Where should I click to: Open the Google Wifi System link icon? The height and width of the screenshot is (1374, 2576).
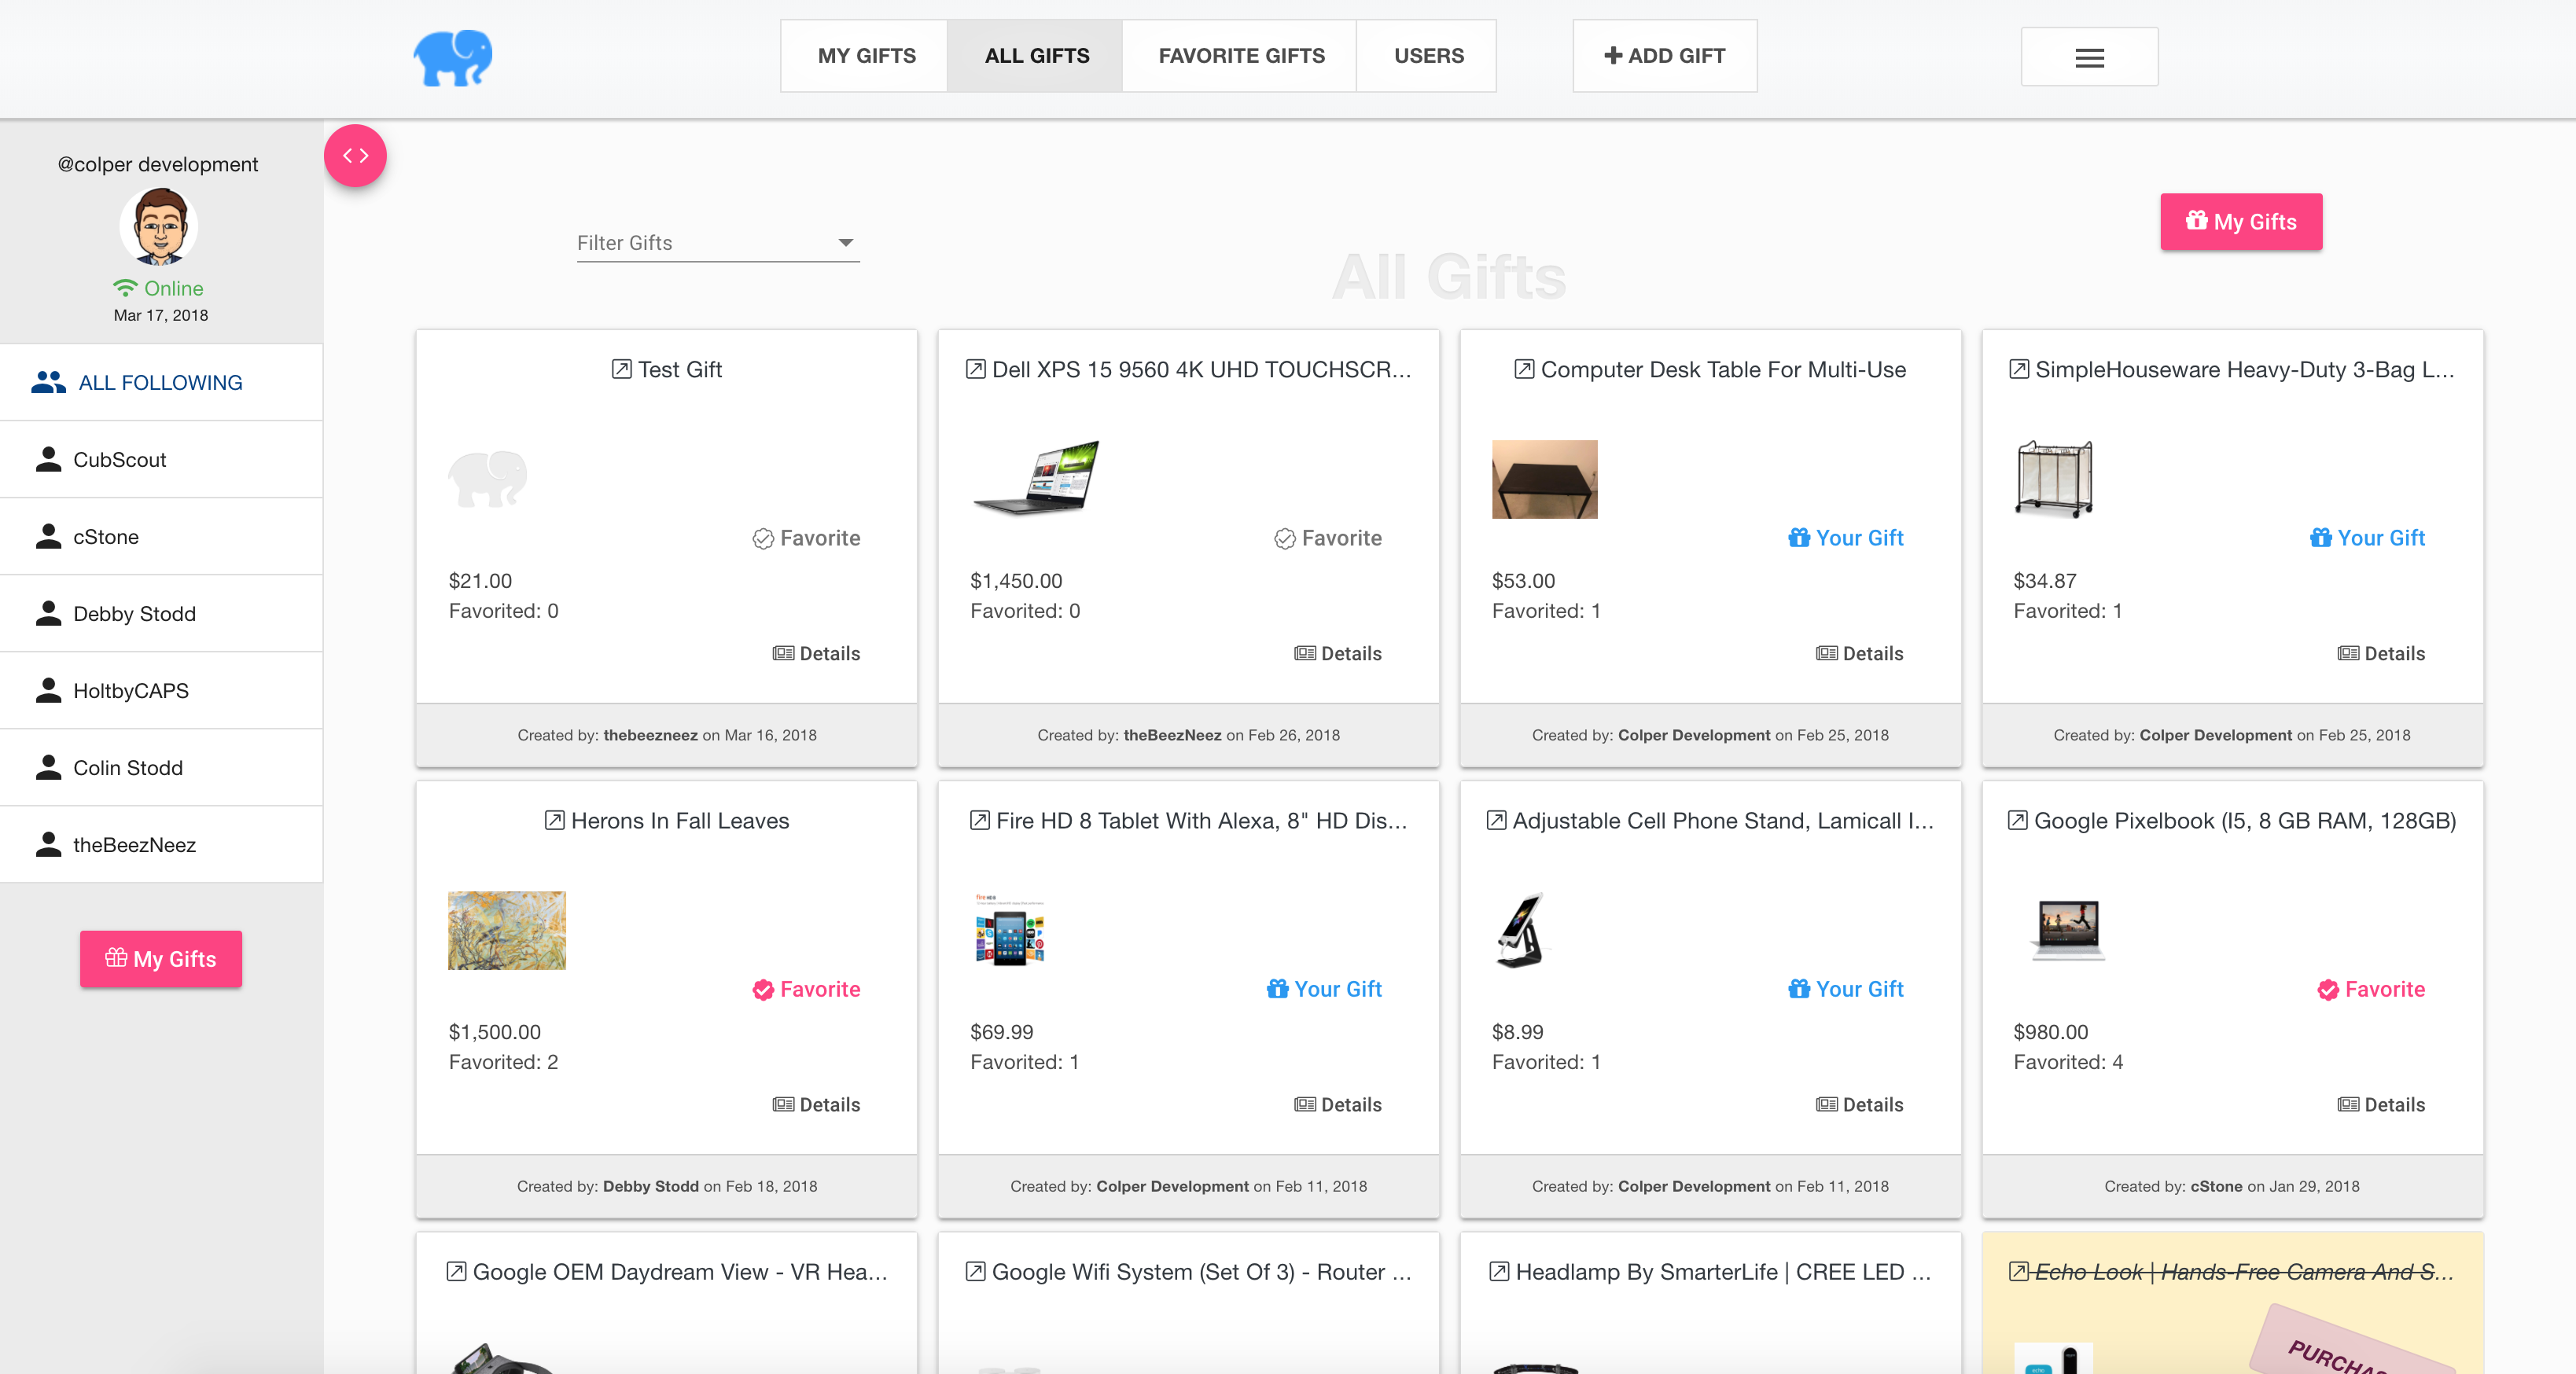pyautogui.click(x=975, y=1271)
